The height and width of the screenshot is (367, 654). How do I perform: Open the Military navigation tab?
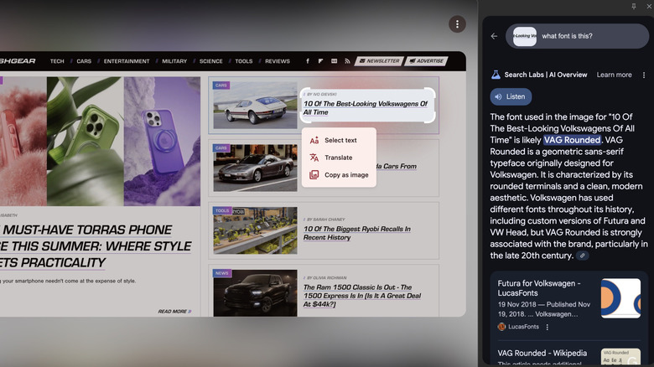coord(174,61)
